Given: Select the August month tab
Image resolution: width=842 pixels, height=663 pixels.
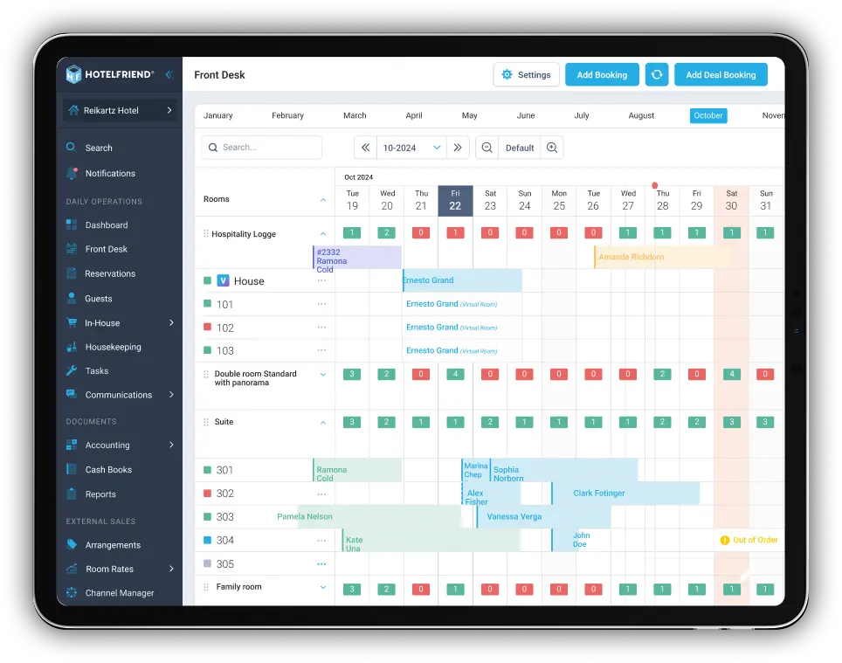Looking at the screenshot, I should (x=641, y=115).
